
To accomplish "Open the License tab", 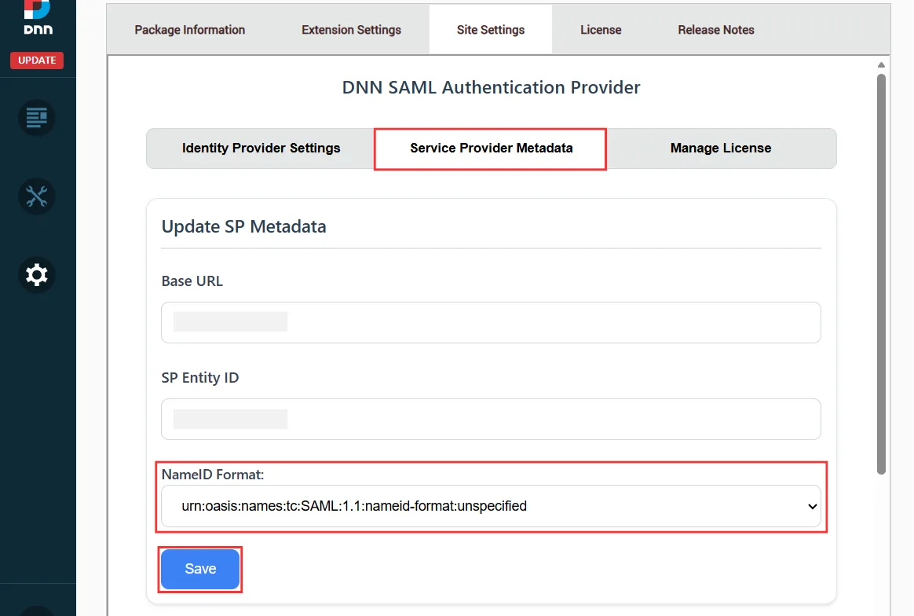I will [x=601, y=30].
